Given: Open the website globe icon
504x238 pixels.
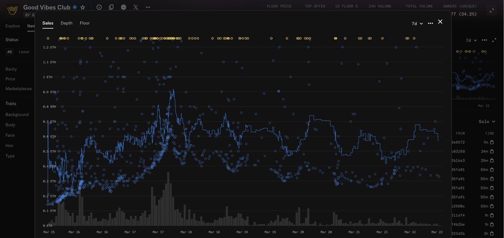Looking at the screenshot, I should pos(123,7).
